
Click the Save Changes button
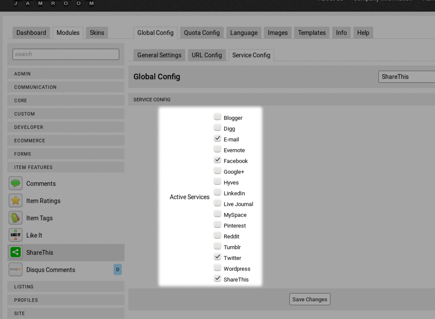coord(310,299)
